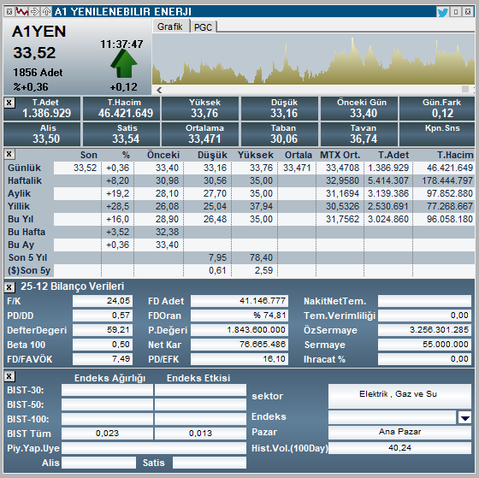The image size is (479, 478).
Task: Select the Yillik row label
Action: pyautogui.click(x=19, y=206)
